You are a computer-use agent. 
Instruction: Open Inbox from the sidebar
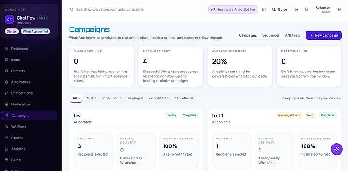(29, 60)
